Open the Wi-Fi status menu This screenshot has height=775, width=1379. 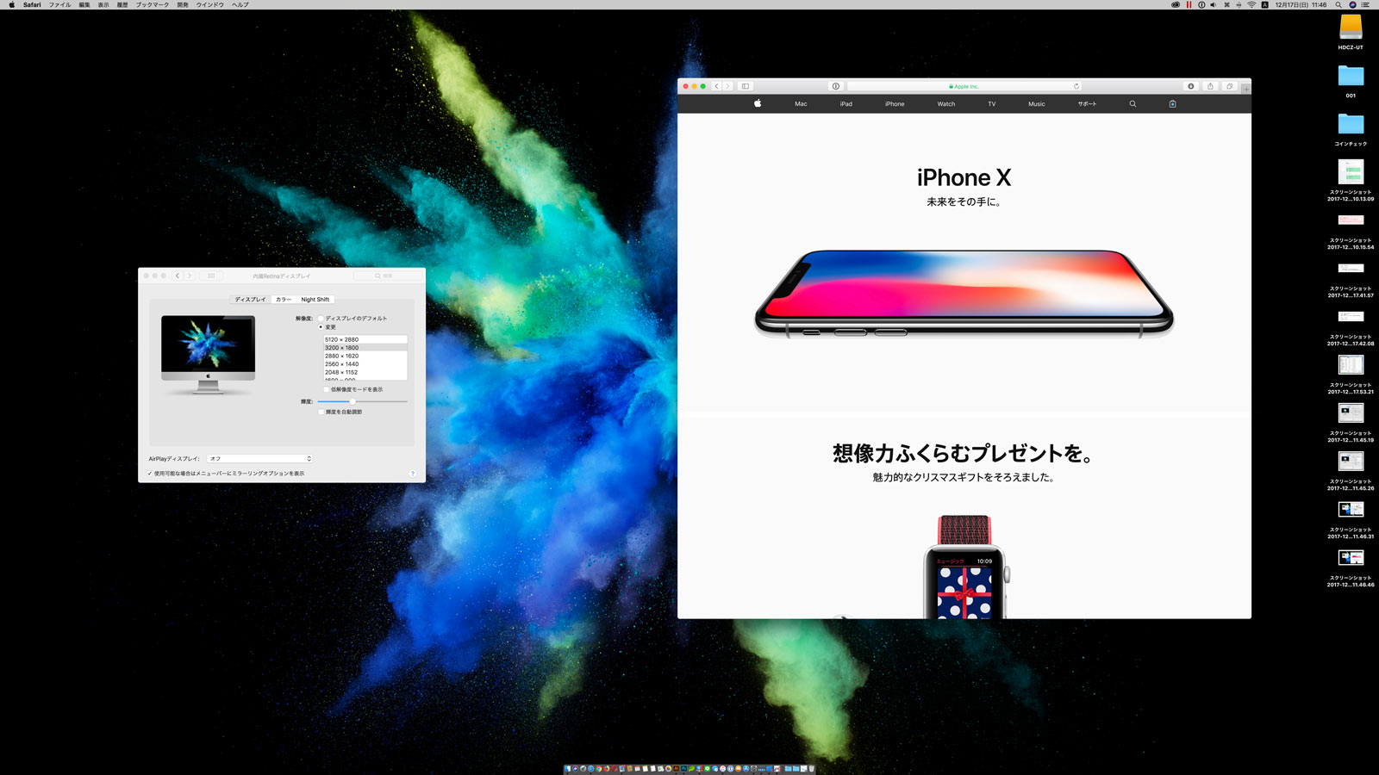tap(1251, 4)
